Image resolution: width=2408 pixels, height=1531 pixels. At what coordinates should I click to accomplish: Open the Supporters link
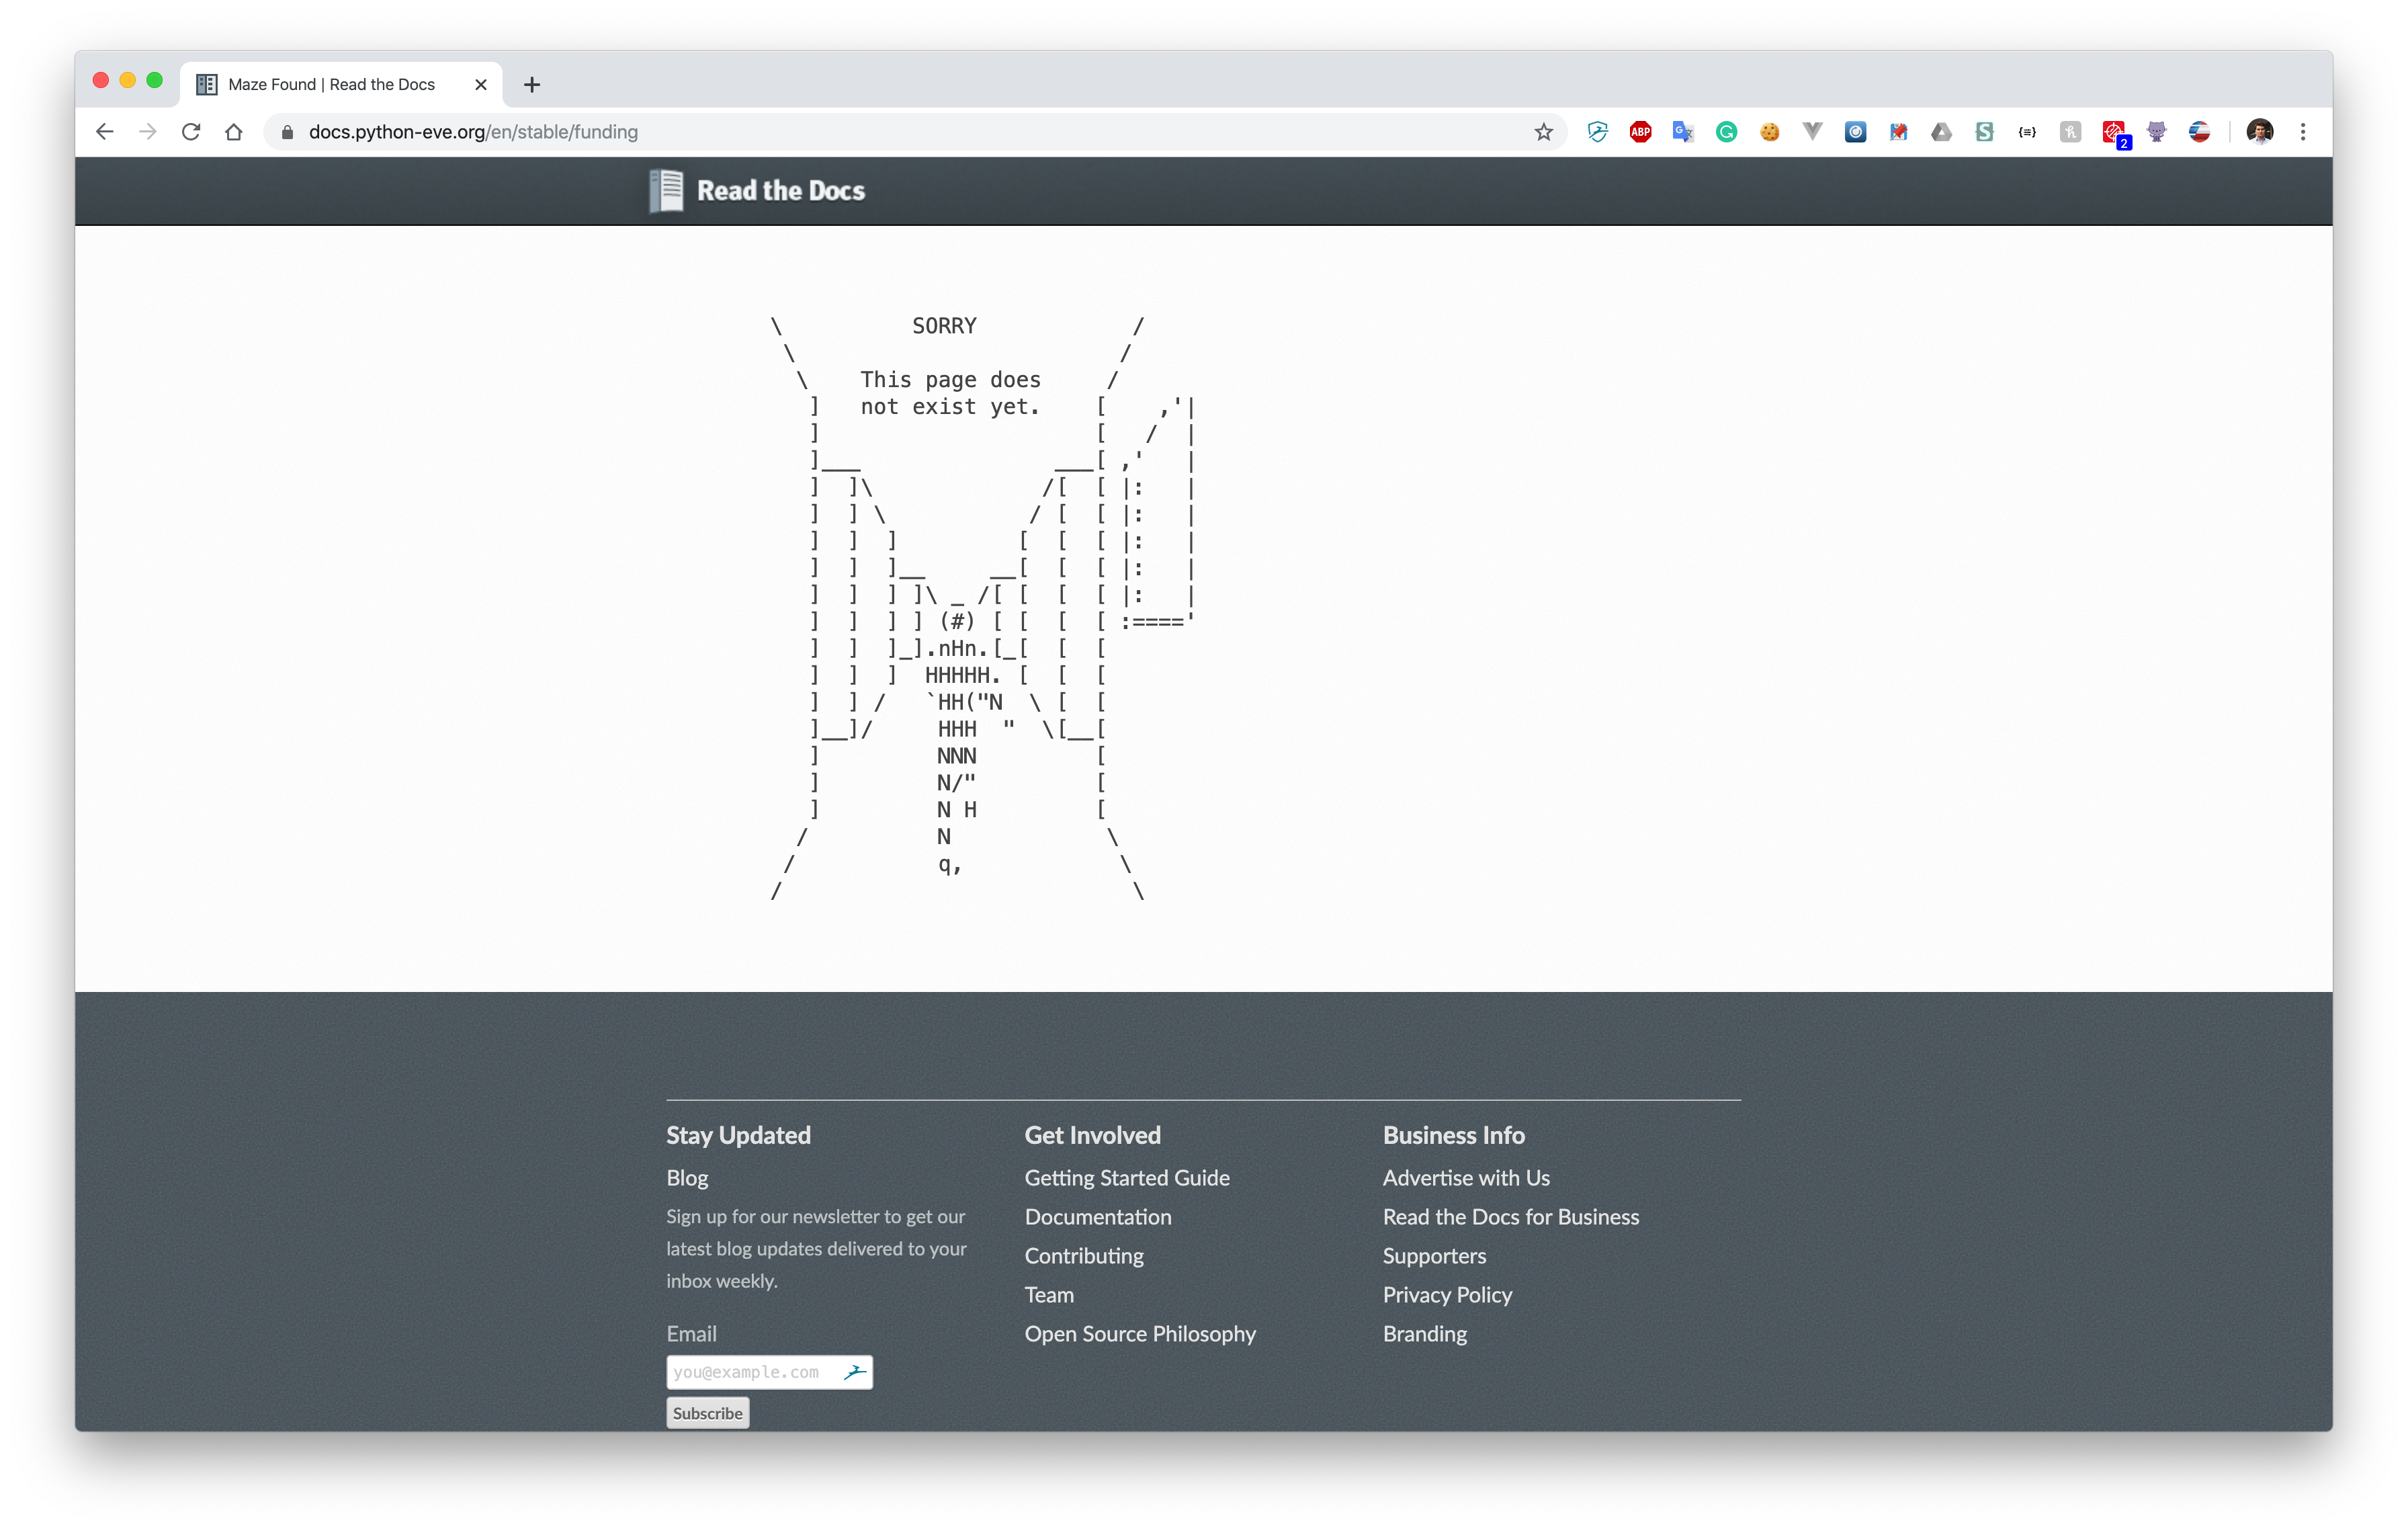click(1434, 1255)
